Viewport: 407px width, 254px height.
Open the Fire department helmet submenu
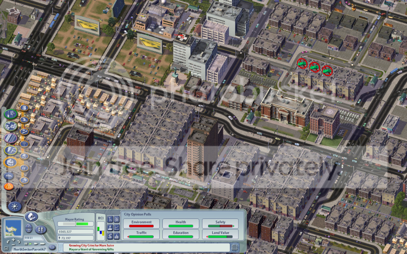point(24,120)
